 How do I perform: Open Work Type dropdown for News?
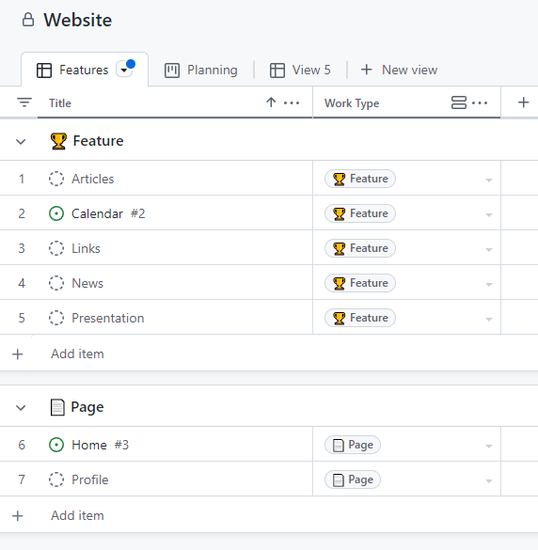point(488,284)
